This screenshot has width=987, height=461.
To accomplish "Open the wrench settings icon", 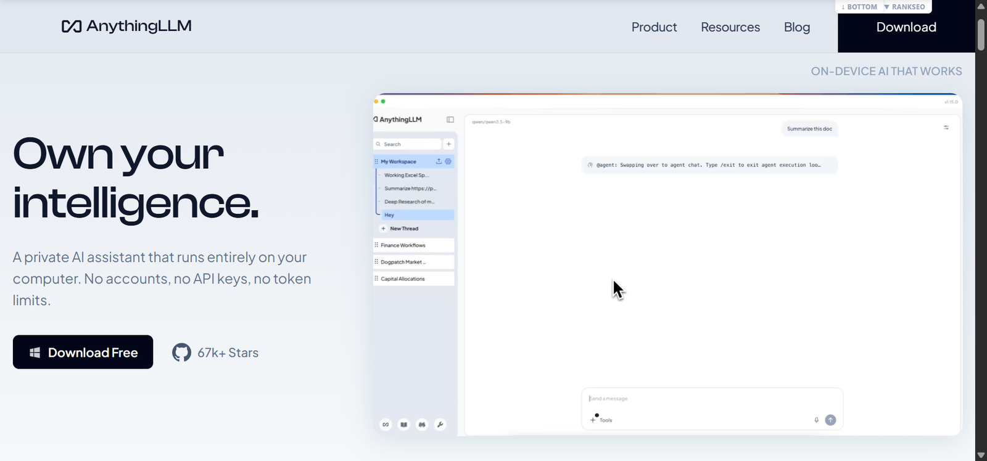I will tap(440, 424).
